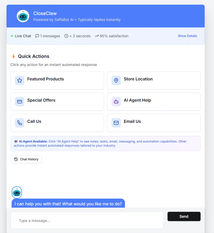This screenshot has width=214, height=233.
Task: Send the message with Send button
Action: point(184,216)
